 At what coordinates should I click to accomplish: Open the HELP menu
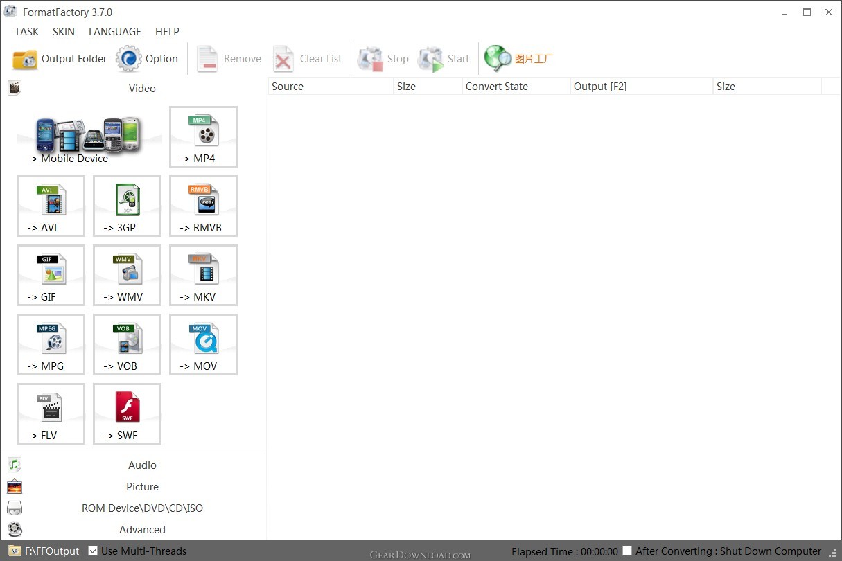(x=167, y=32)
